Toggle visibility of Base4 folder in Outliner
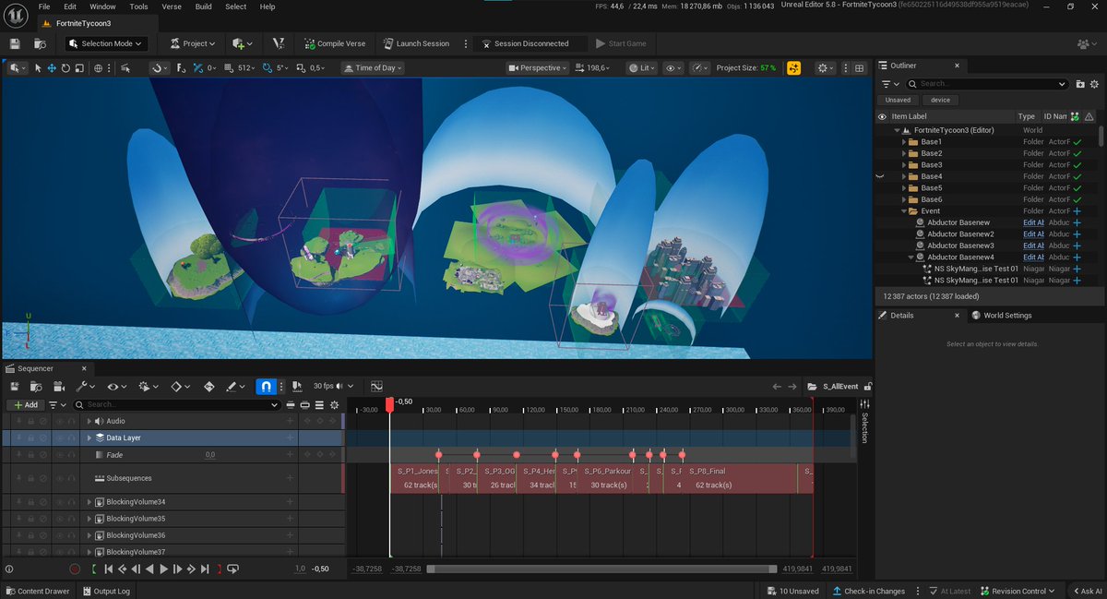The width and height of the screenshot is (1107, 599). (880, 176)
